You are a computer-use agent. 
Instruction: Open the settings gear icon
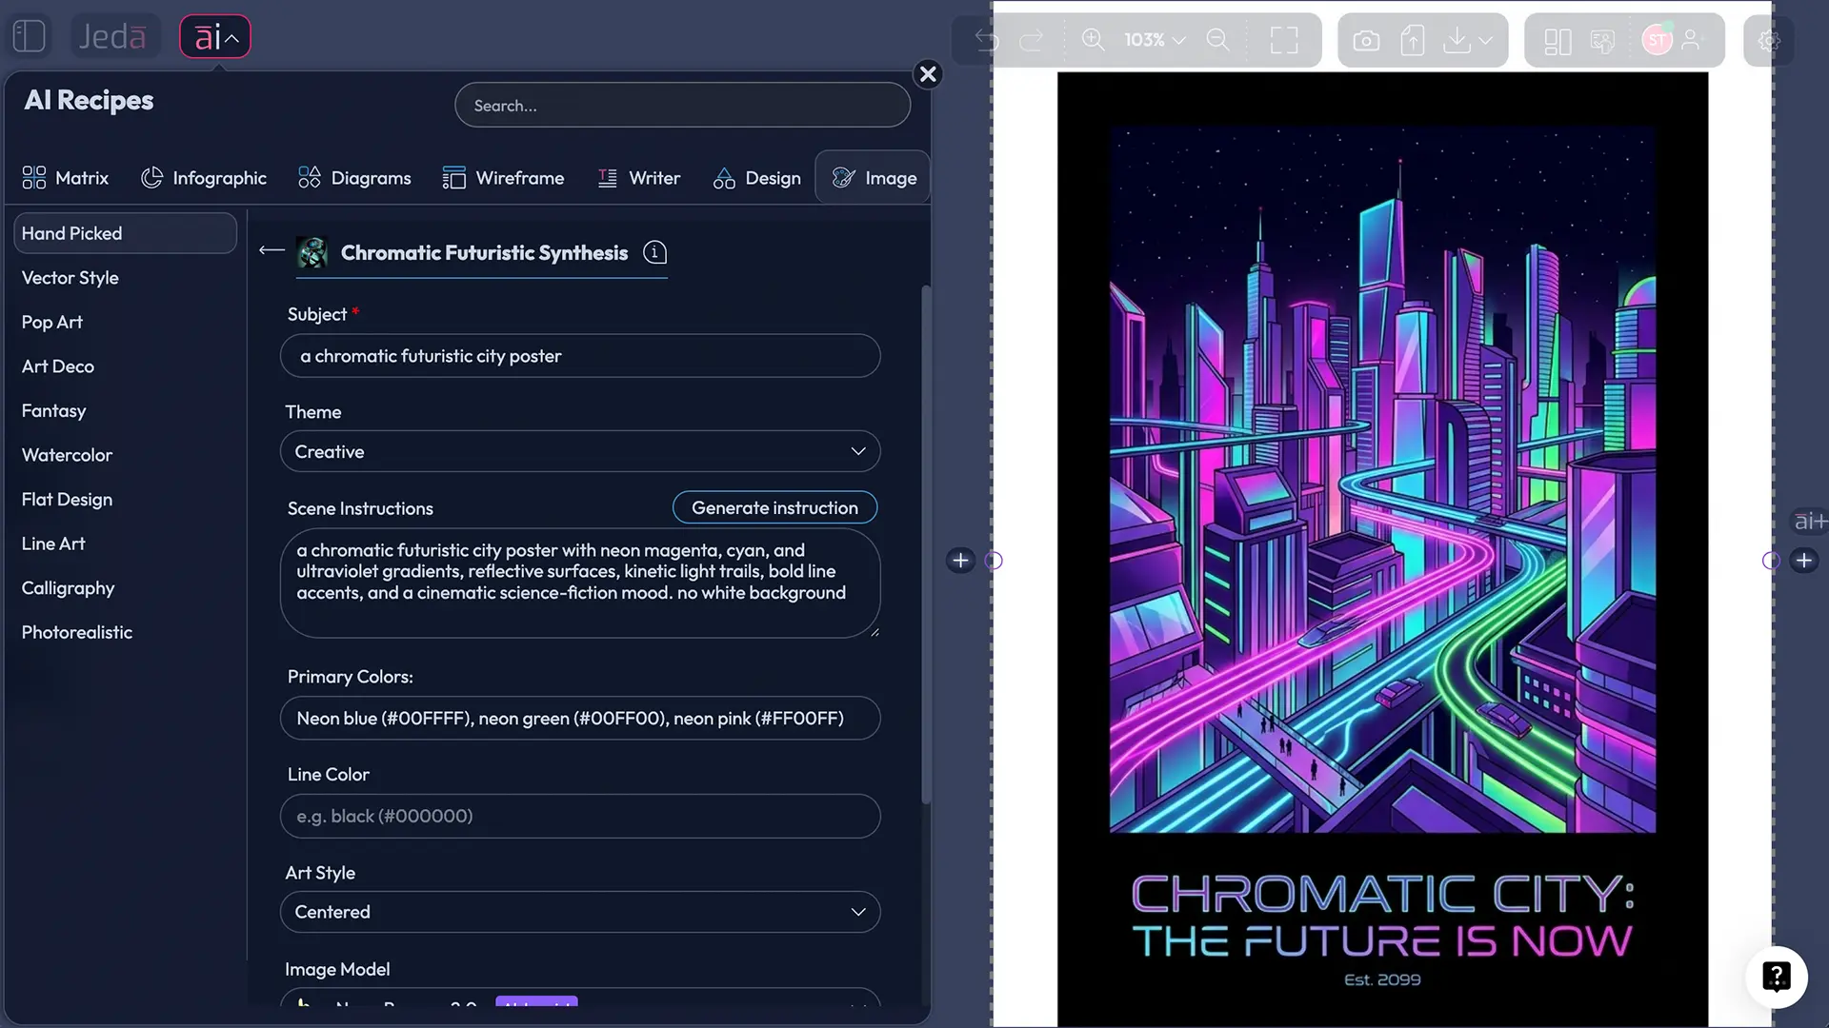pos(1769,41)
